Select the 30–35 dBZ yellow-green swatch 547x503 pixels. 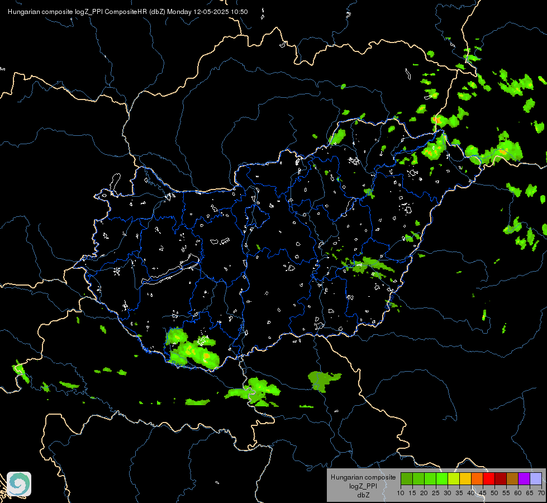(454, 478)
